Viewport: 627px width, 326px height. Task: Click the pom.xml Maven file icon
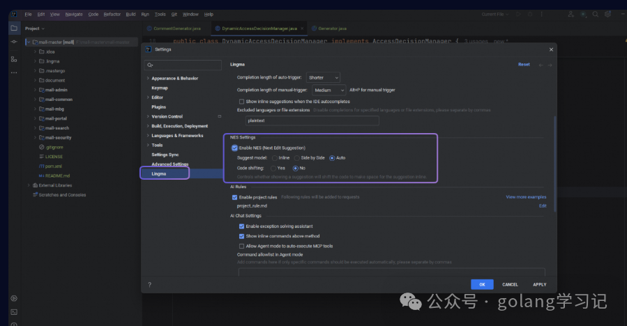[42, 166]
